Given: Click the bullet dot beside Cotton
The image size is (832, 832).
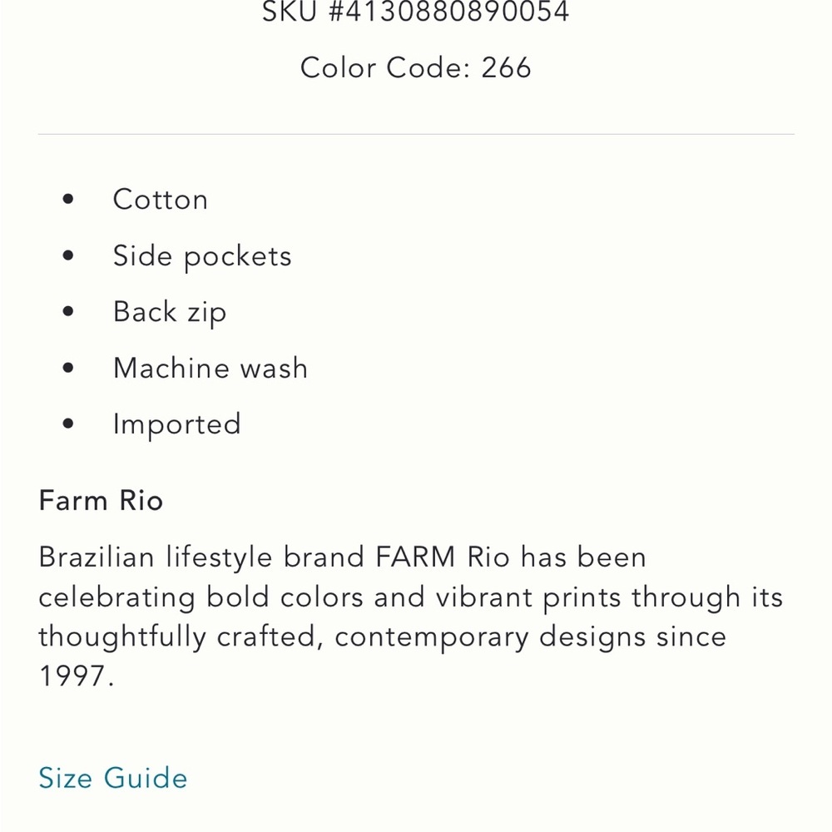Looking at the screenshot, I should 68,200.
